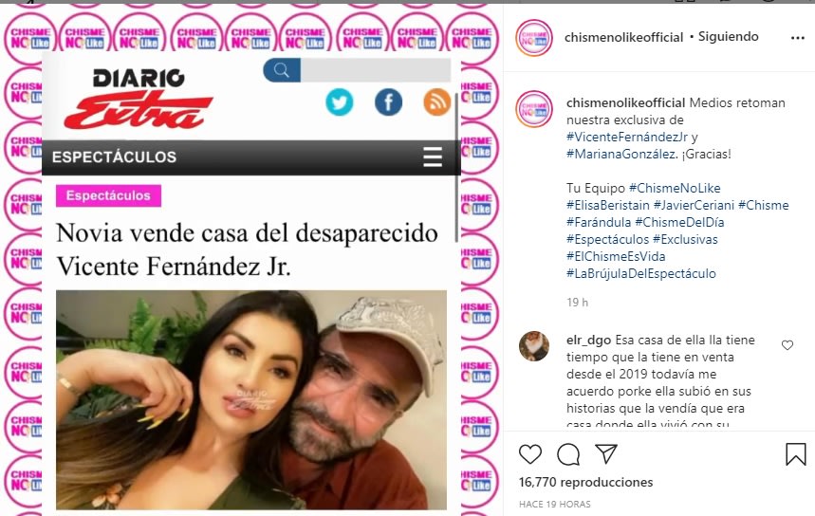The image size is (815, 516).
Task: Open the hamburger menu in Espectáculos bar
Action: click(x=433, y=157)
